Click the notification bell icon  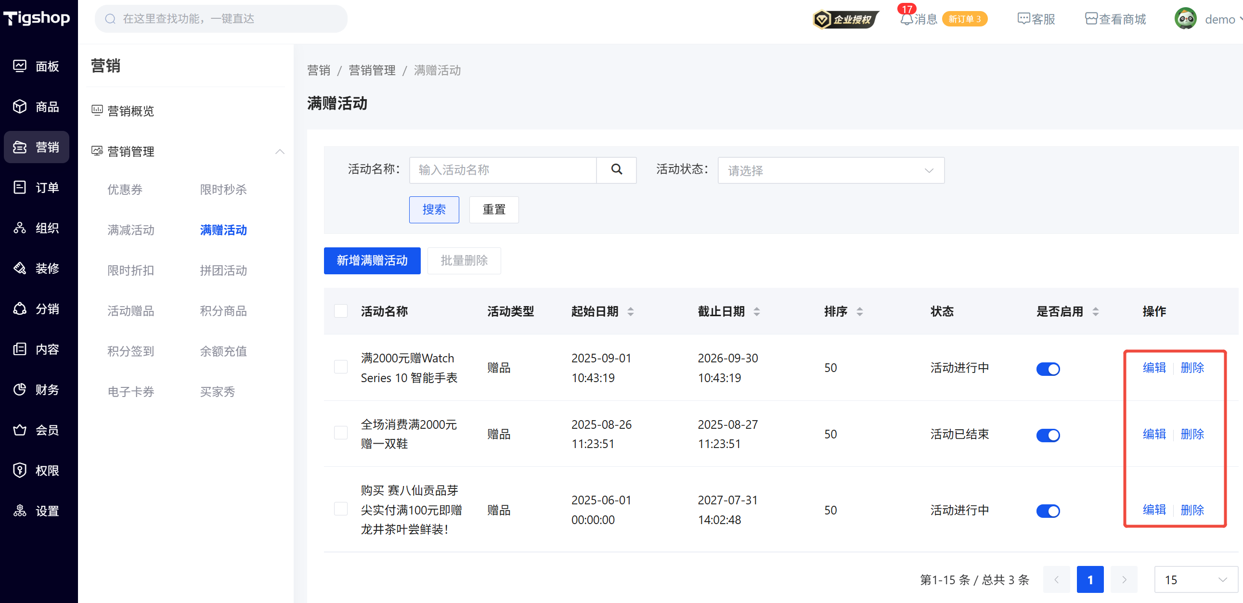pos(906,19)
